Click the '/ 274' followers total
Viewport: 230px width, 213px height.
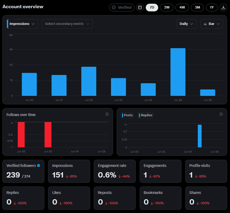(x=26, y=176)
